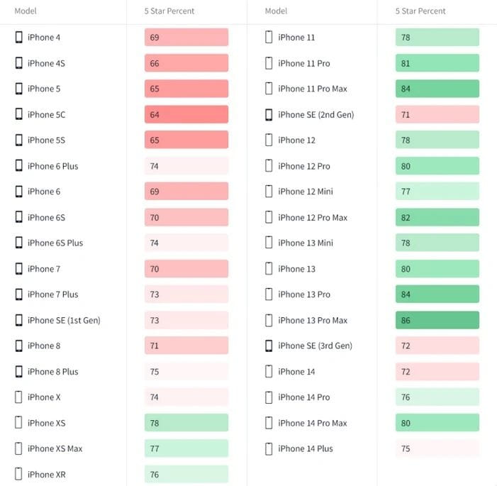The height and width of the screenshot is (486, 497).
Task: Click the phone icon beside iPhone 4
Action: [19, 38]
